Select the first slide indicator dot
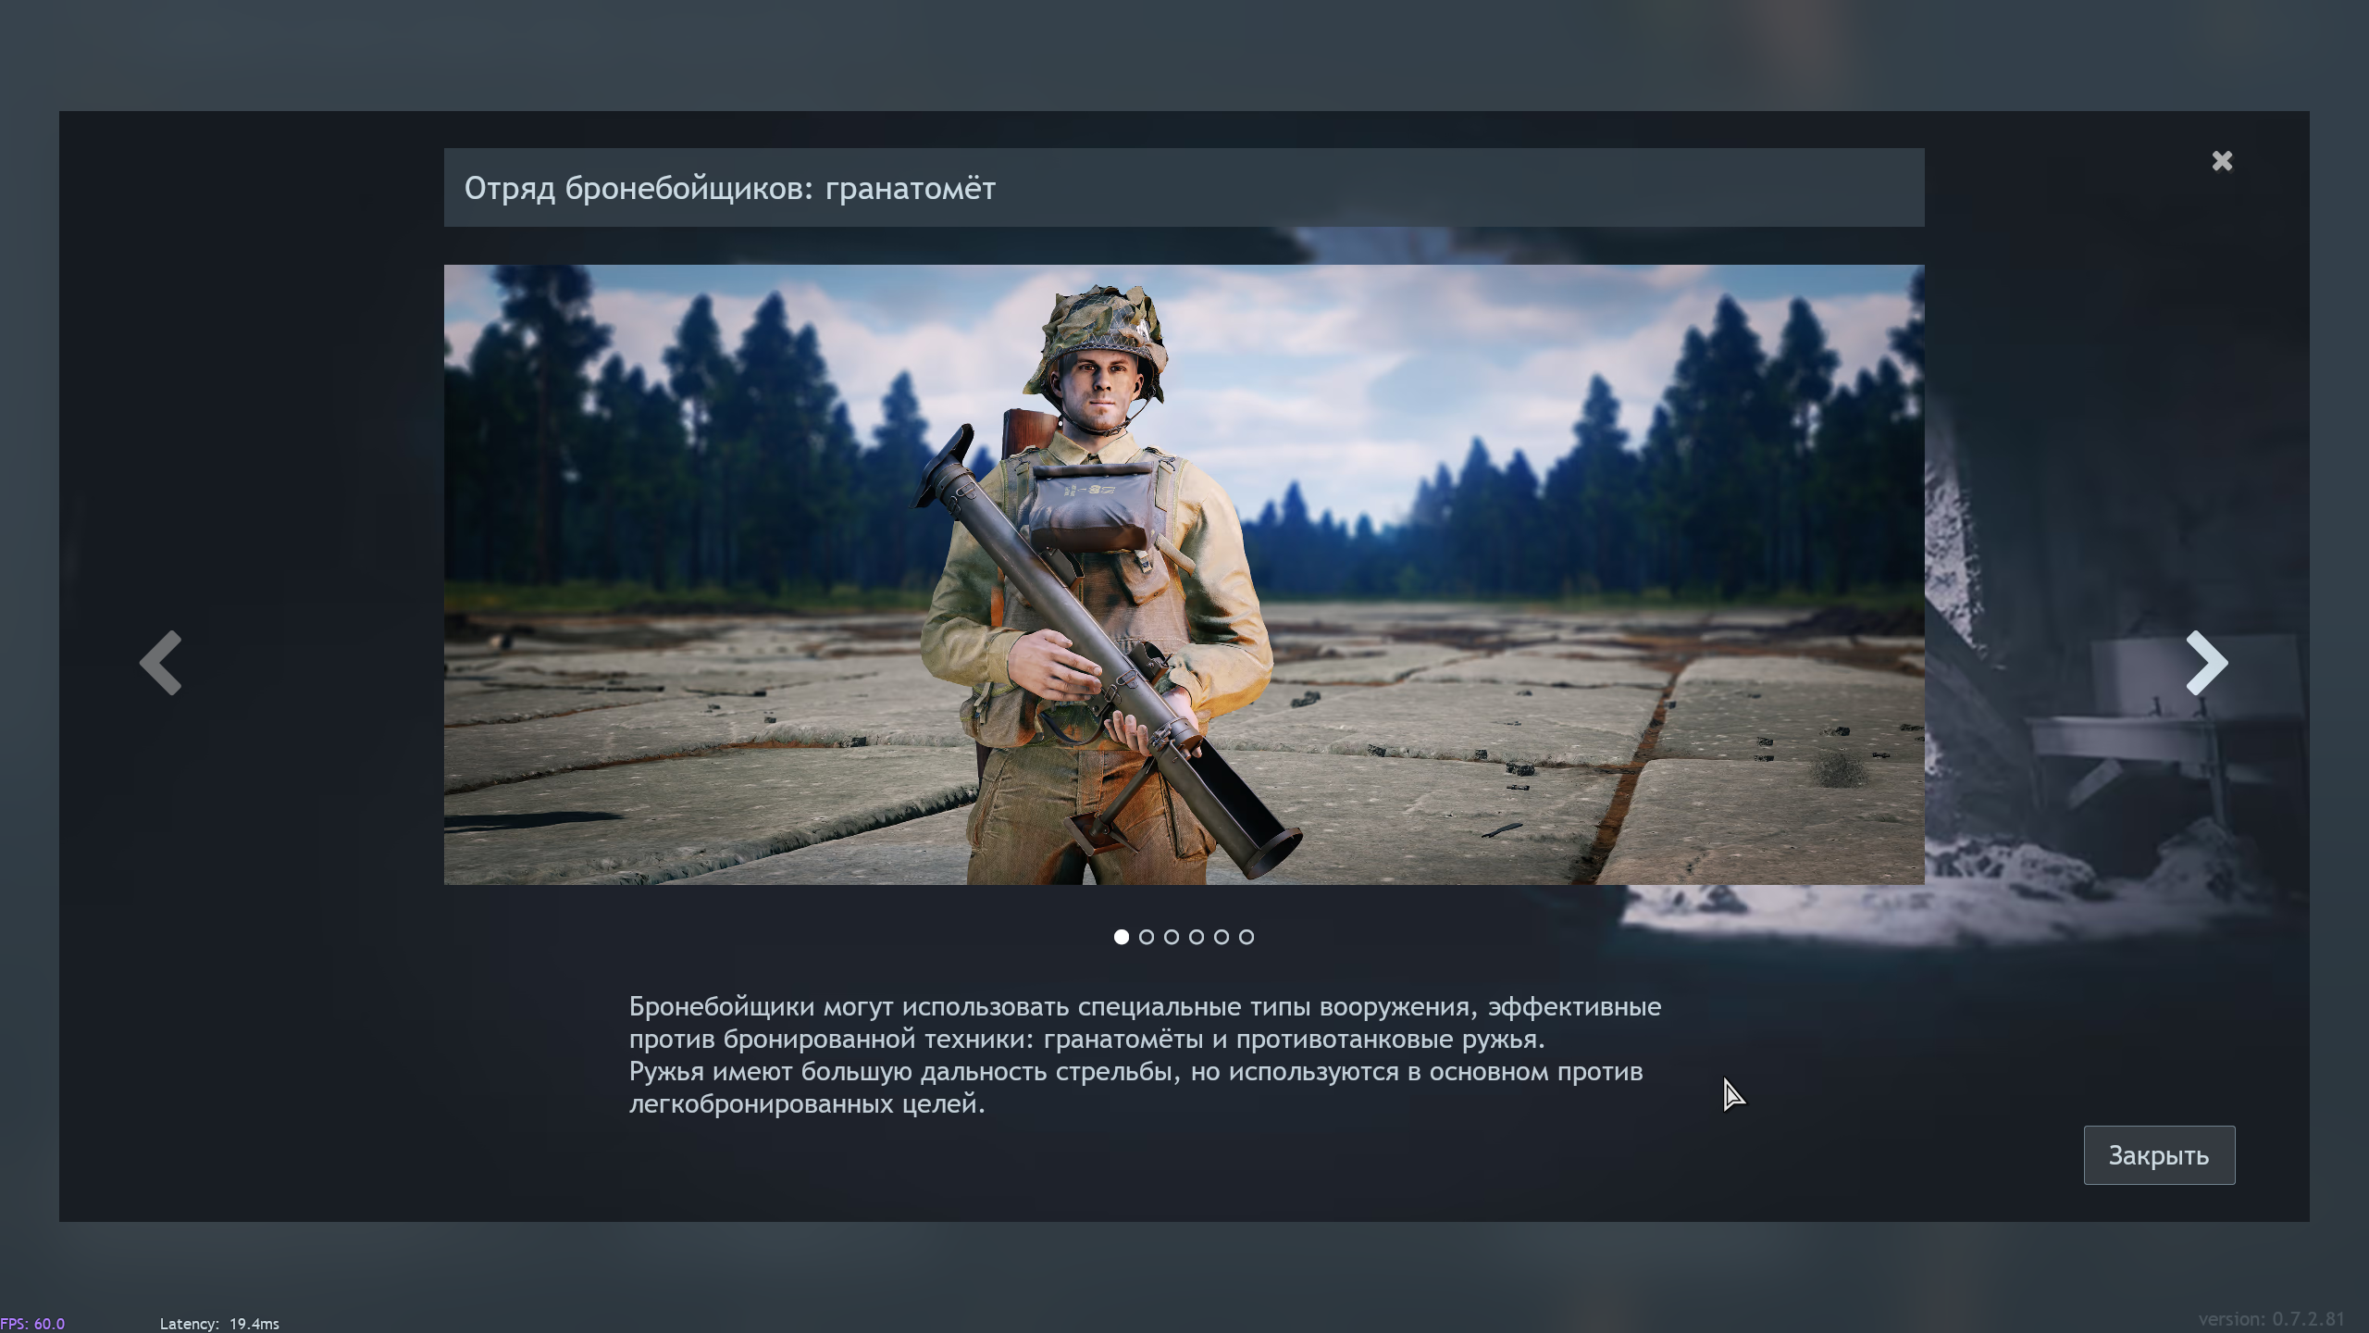This screenshot has width=2369, height=1333. tap(1121, 937)
